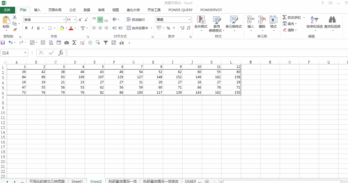
Task: Decrease font size with the small A icon
Action: click(x=86, y=20)
